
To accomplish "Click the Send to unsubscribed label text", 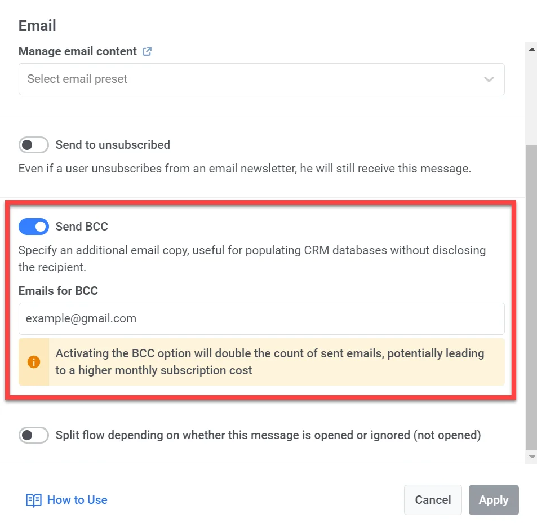I will coord(113,145).
